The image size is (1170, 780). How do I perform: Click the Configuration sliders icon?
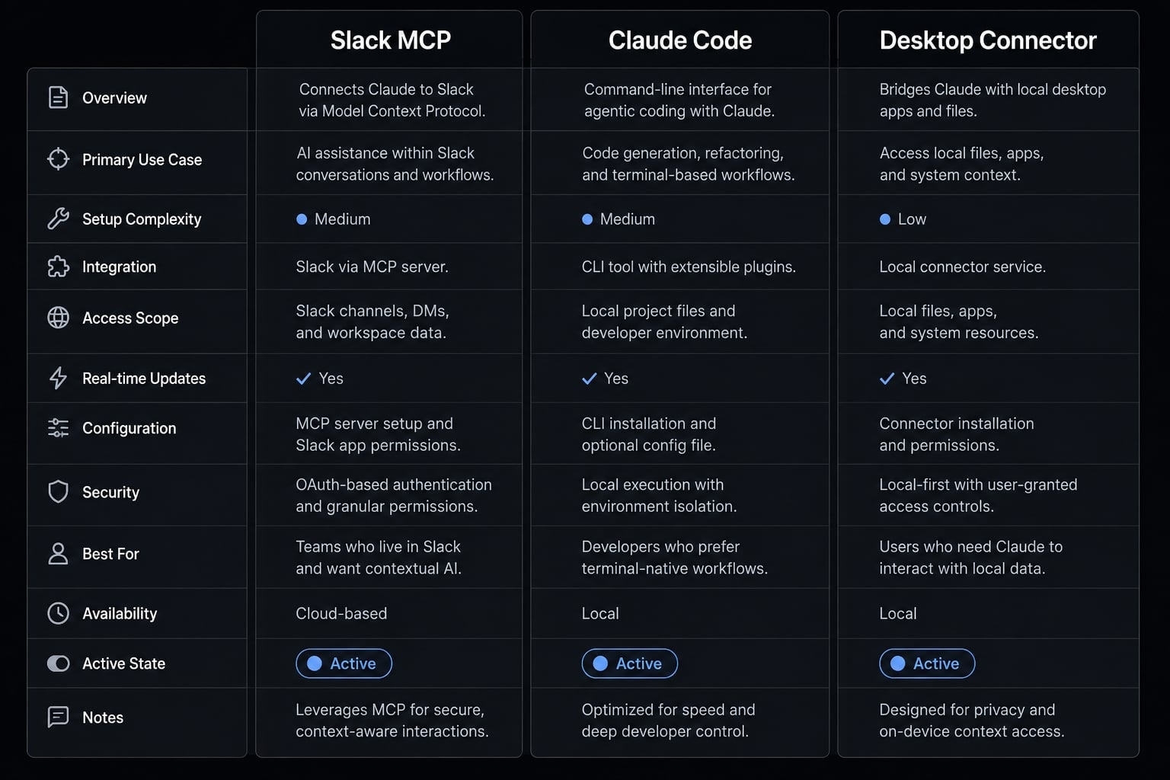pos(58,428)
